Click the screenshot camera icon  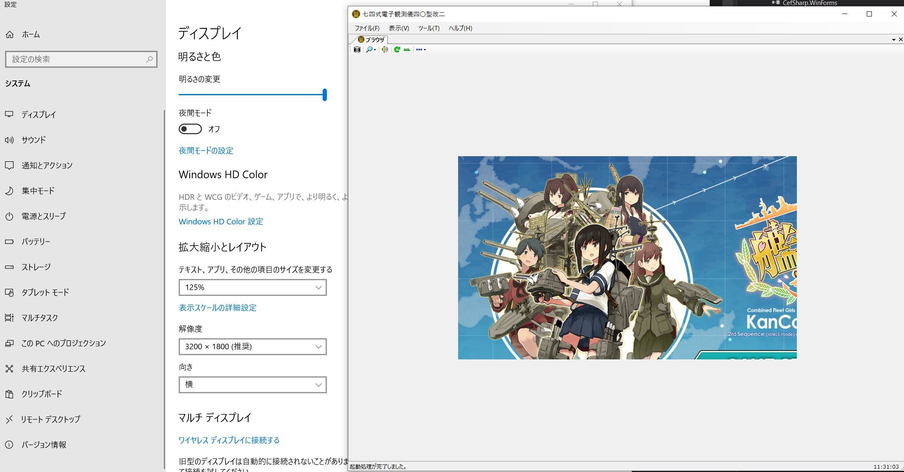[x=357, y=50]
